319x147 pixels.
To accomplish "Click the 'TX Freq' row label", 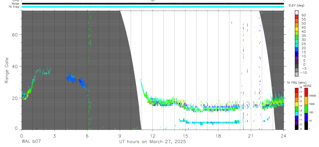I will tap(14, 7).
